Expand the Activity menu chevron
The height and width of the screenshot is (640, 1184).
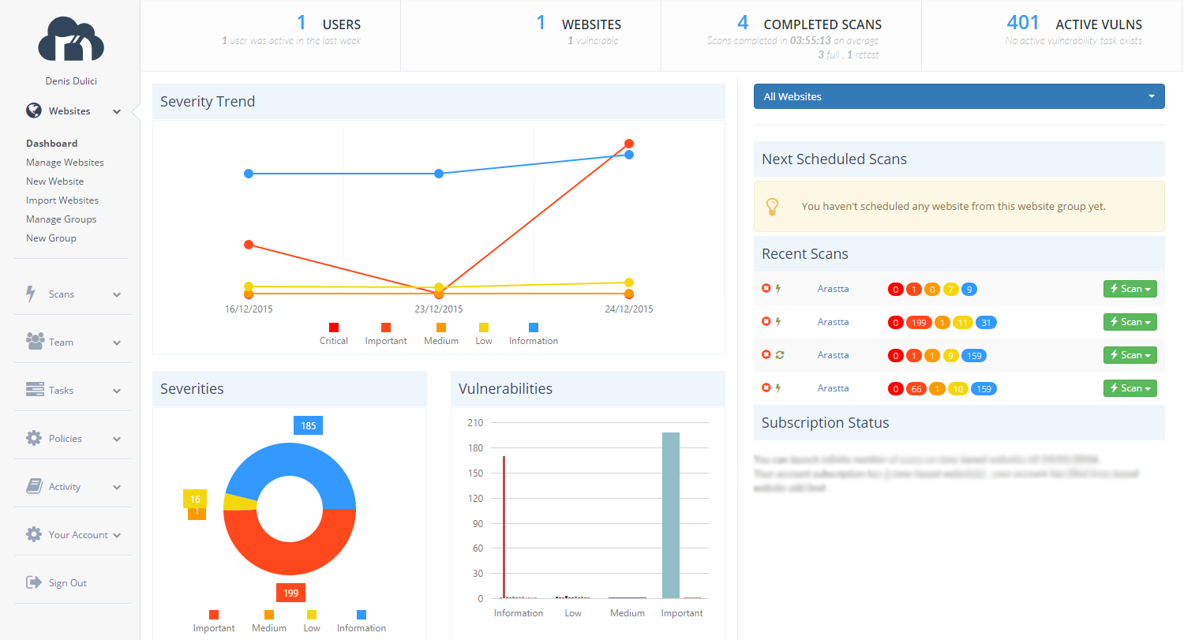[117, 487]
